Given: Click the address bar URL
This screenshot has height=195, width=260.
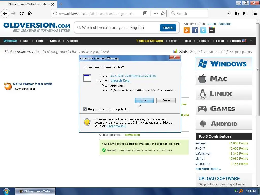Looking at the screenshot, I should [x=96, y=14].
